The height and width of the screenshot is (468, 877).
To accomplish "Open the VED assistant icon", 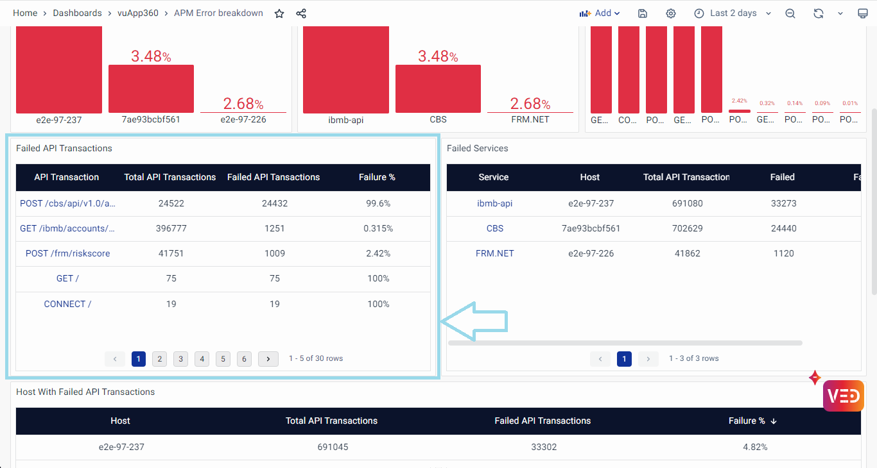I will tap(843, 396).
